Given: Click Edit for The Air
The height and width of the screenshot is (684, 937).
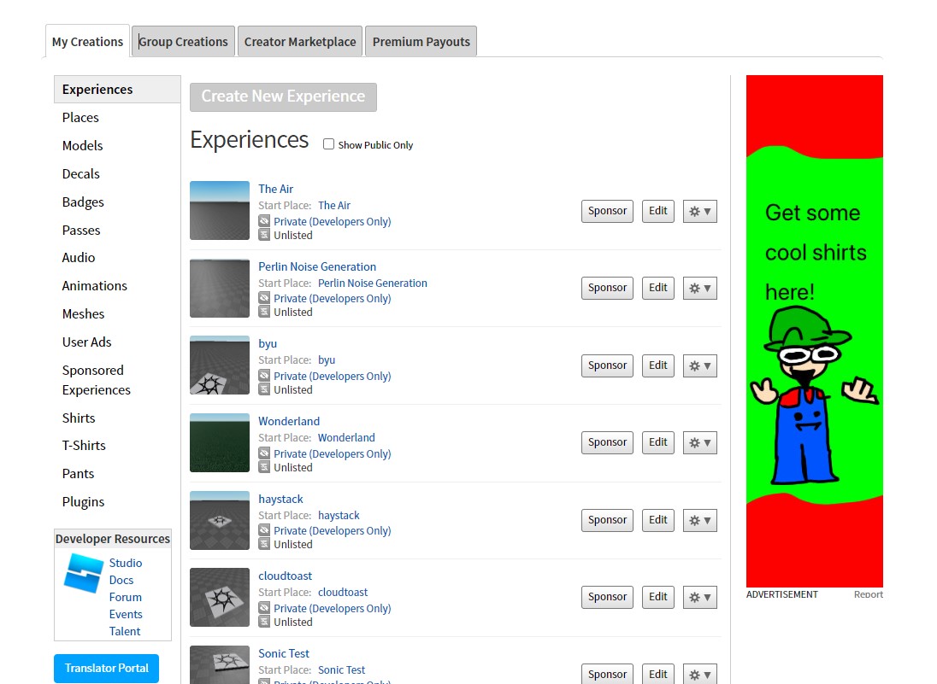Looking at the screenshot, I should point(658,211).
